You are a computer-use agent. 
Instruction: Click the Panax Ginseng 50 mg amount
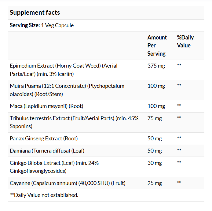(155, 139)
